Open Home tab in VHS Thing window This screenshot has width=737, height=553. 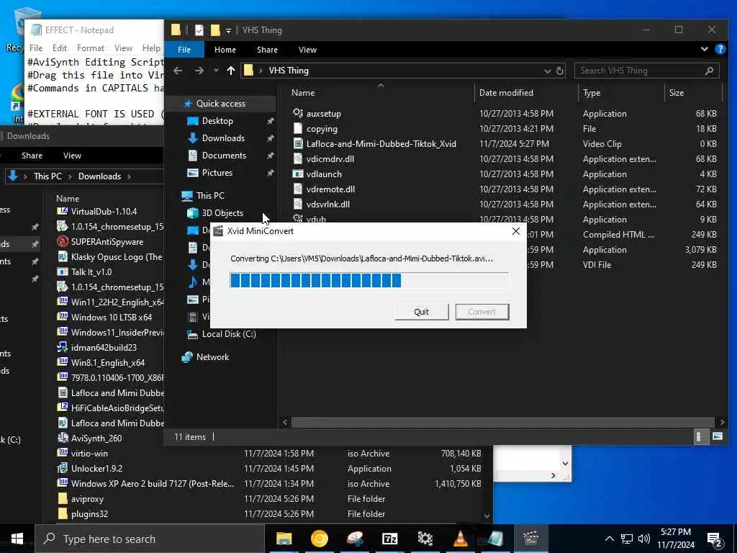(x=225, y=50)
